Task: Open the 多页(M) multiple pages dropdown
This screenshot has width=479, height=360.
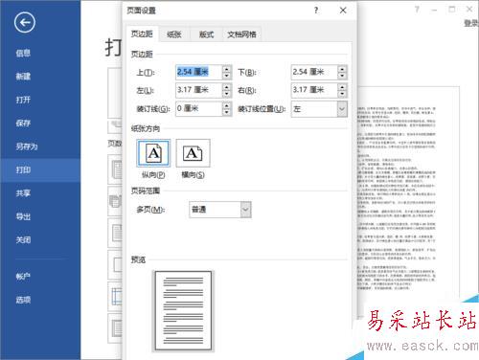Action: (x=246, y=210)
